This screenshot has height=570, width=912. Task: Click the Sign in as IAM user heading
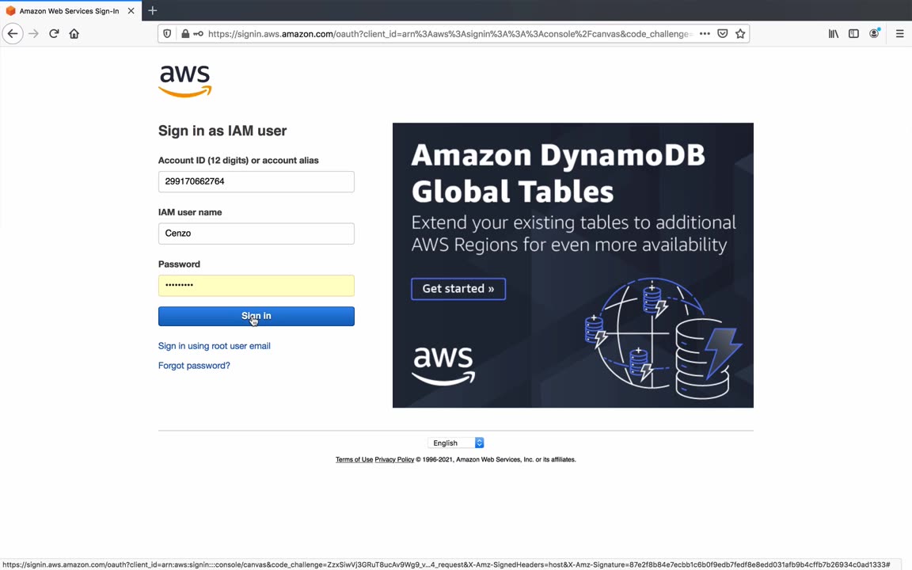click(222, 131)
